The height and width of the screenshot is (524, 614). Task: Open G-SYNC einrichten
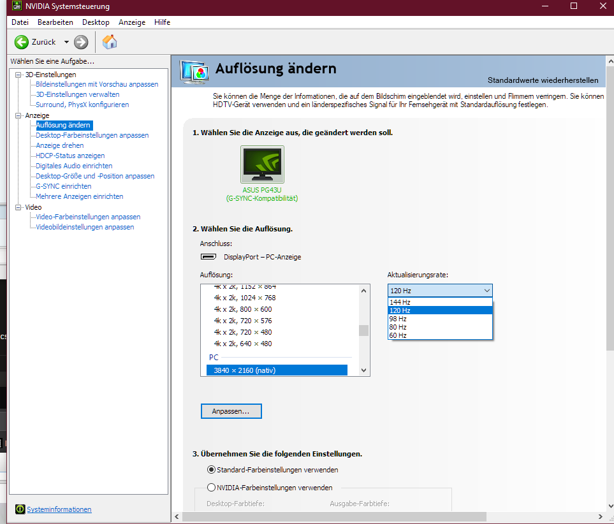[x=63, y=186]
